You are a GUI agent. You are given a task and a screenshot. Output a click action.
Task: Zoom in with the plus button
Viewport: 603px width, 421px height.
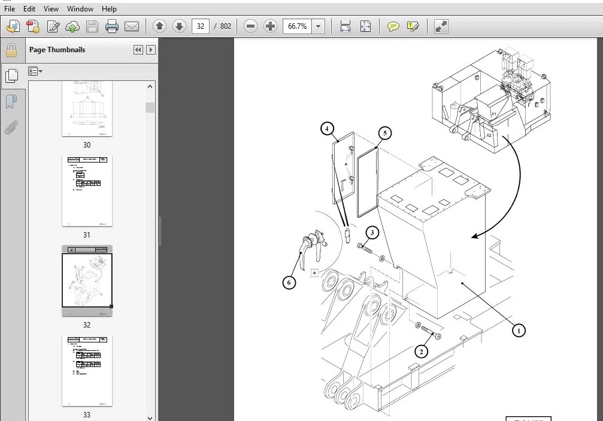click(270, 26)
